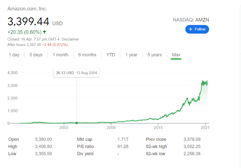Screen dimensions: 241x168
Task: Click the blue Follow button
Action: coord(197,29)
